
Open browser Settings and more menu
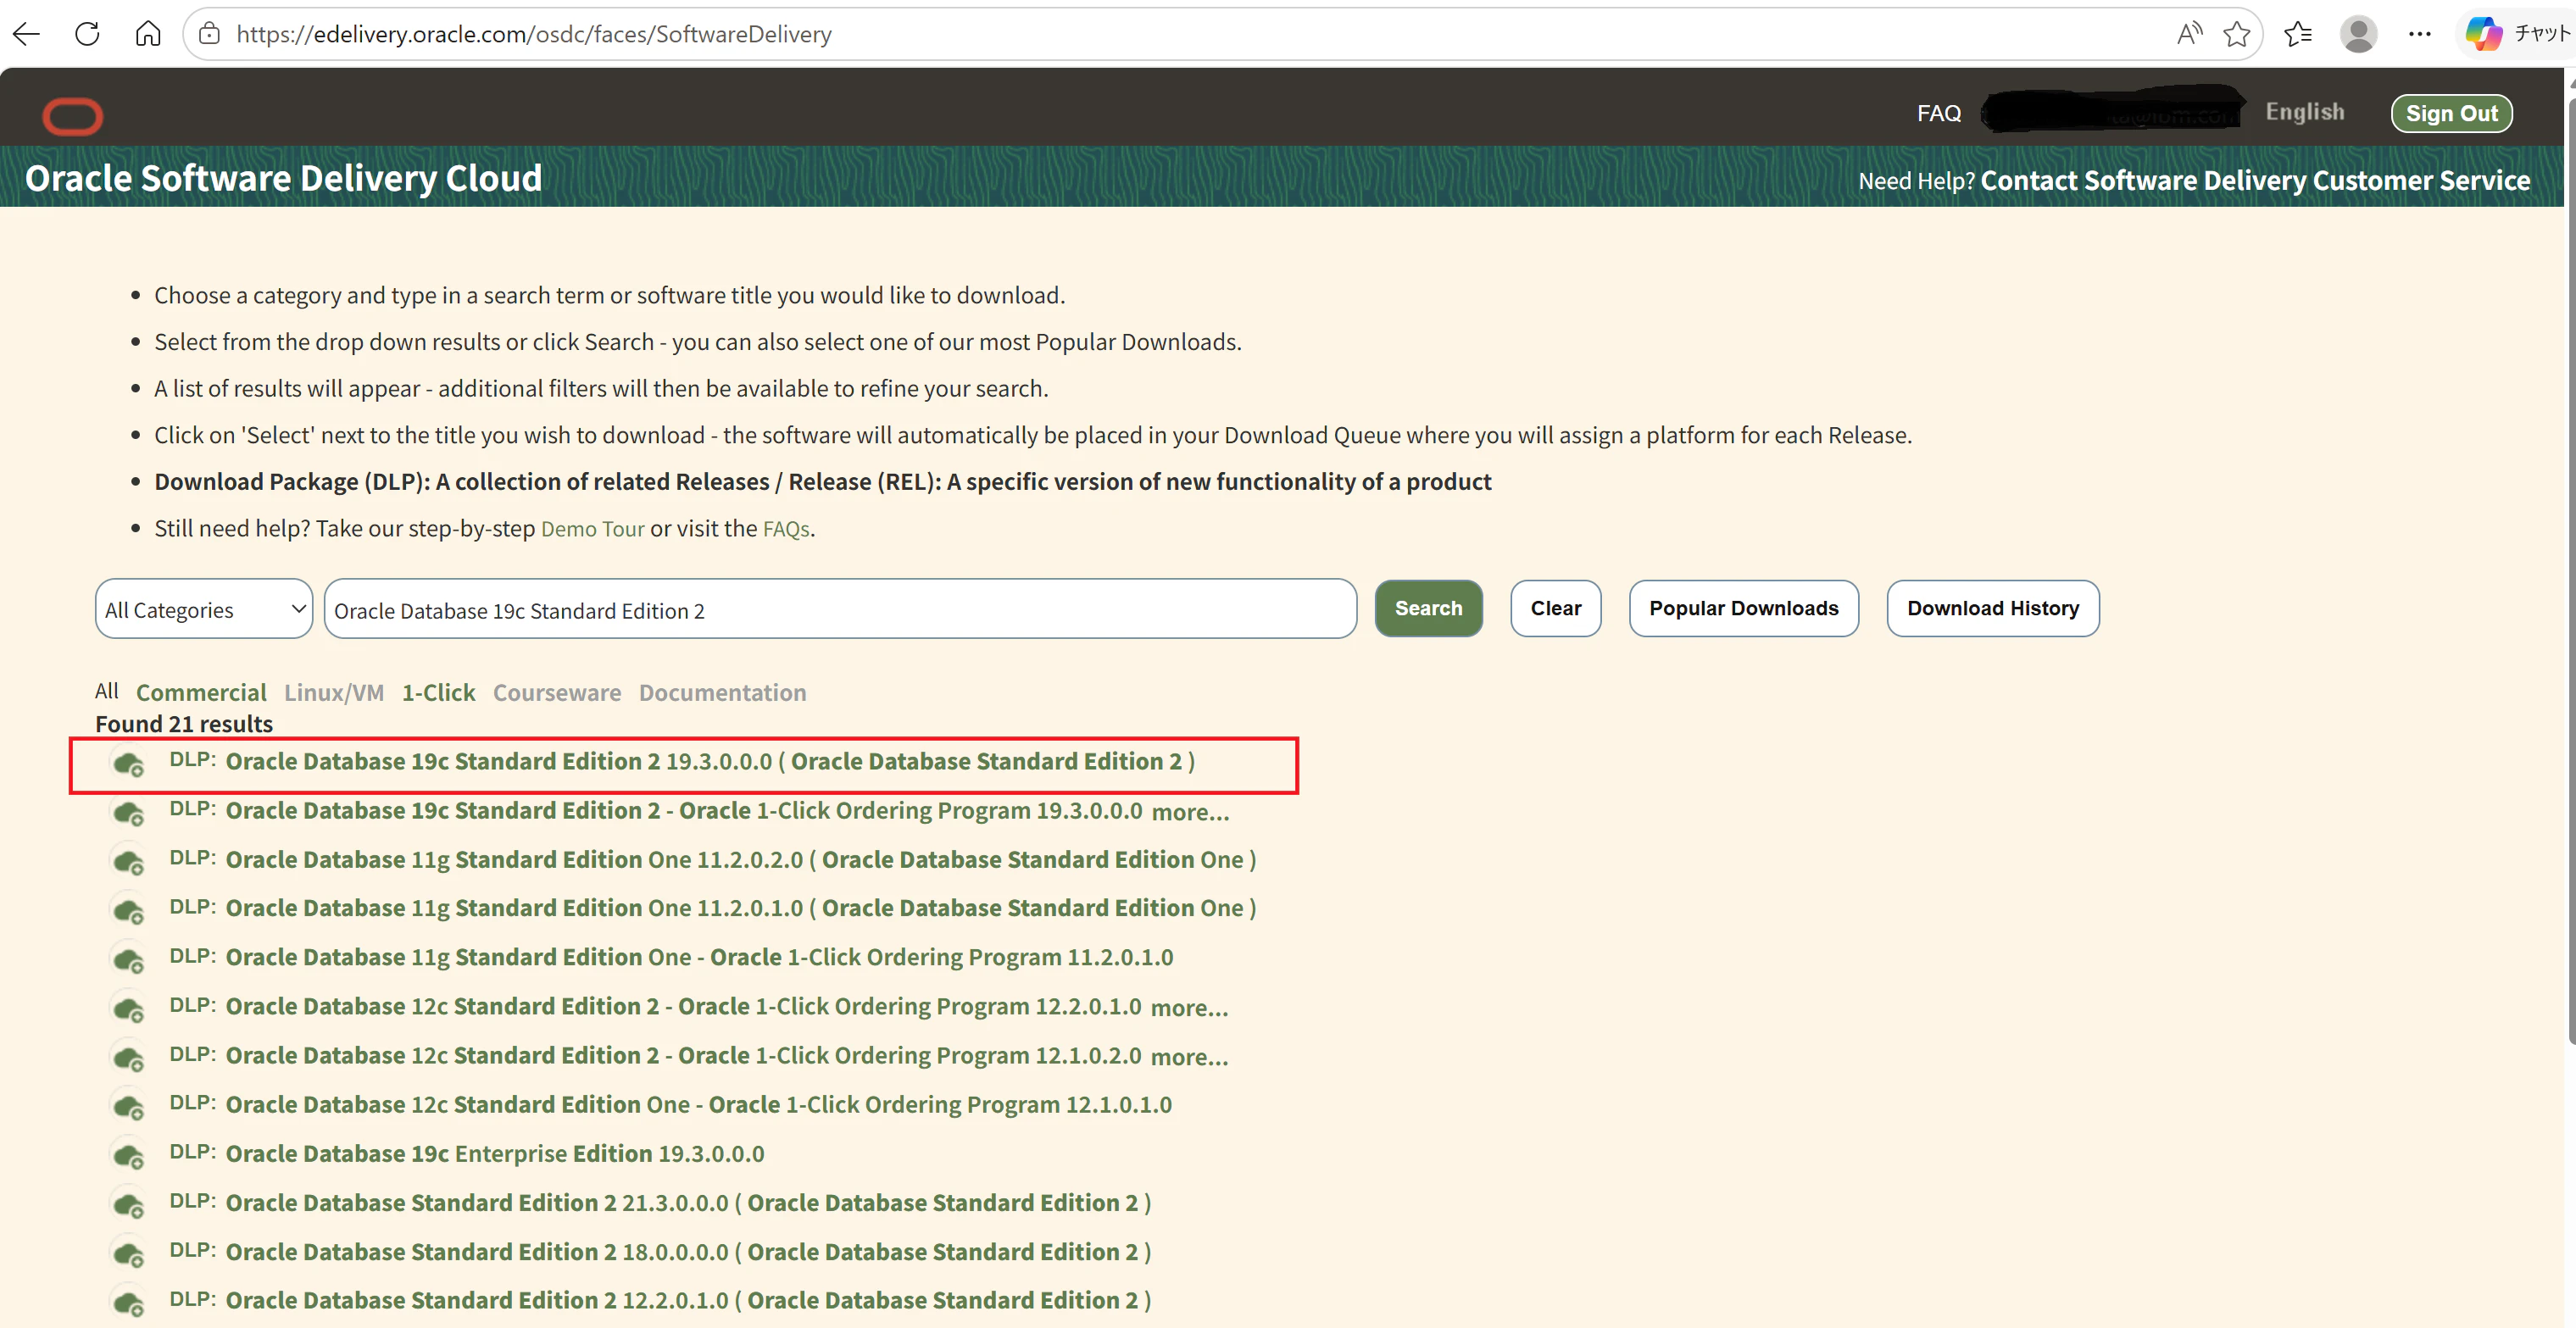click(2419, 34)
